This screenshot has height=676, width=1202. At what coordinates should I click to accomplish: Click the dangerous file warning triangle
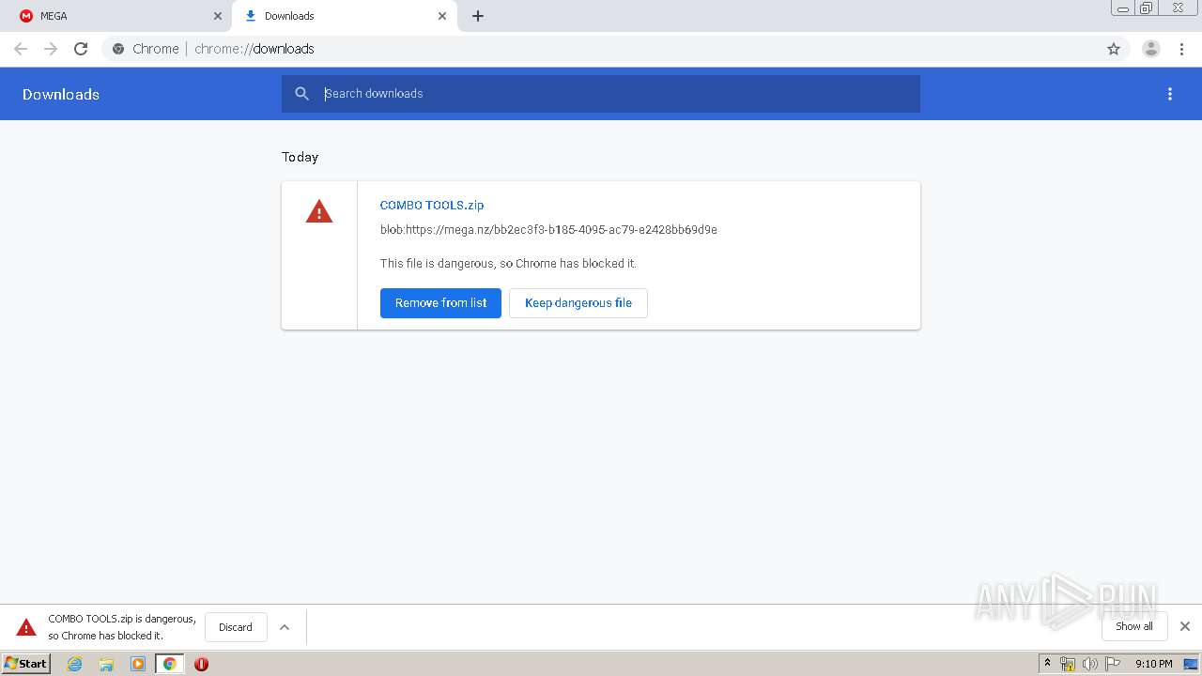coord(319,212)
